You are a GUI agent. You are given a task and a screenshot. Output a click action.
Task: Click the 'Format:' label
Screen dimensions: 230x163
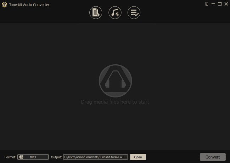[x=10, y=157]
